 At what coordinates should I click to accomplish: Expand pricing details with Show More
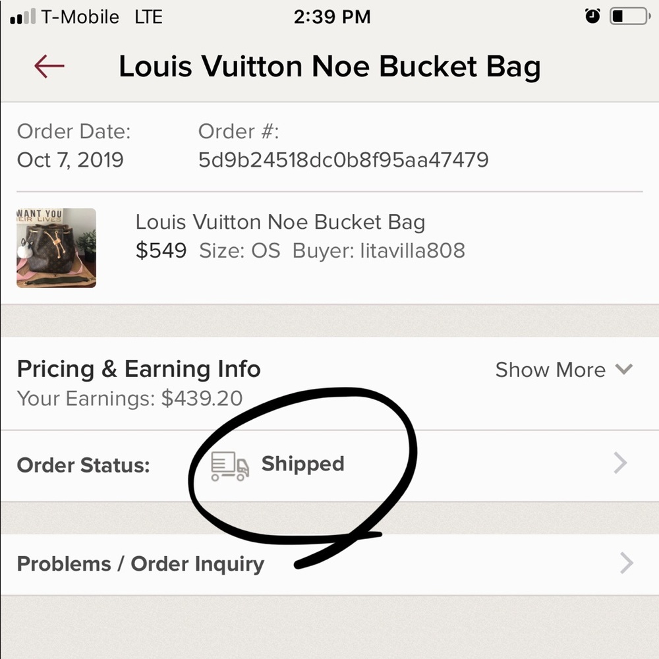coord(550,370)
